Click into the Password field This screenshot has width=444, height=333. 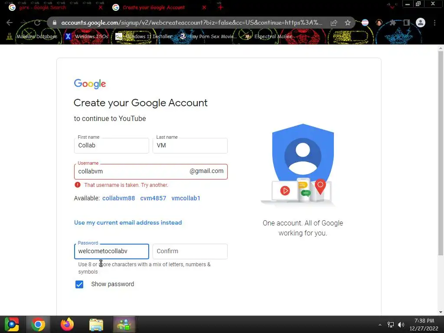111,251
